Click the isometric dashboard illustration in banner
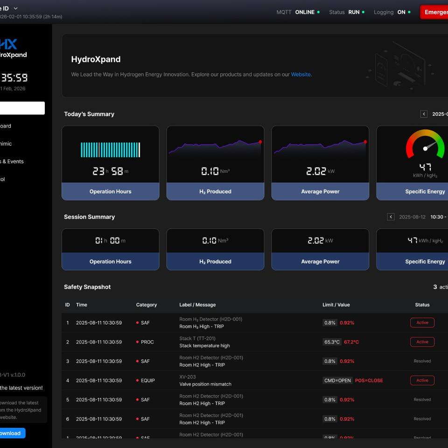The width and height of the screenshot is (448, 448). click(x=401, y=65)
